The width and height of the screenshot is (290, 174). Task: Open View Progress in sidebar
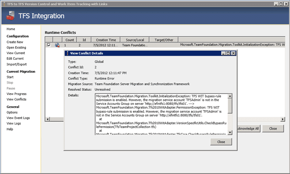16,94
